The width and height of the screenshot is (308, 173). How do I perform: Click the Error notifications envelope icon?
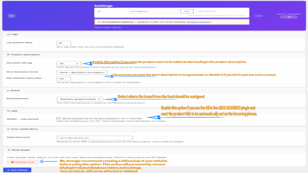[x=9, y=129]
